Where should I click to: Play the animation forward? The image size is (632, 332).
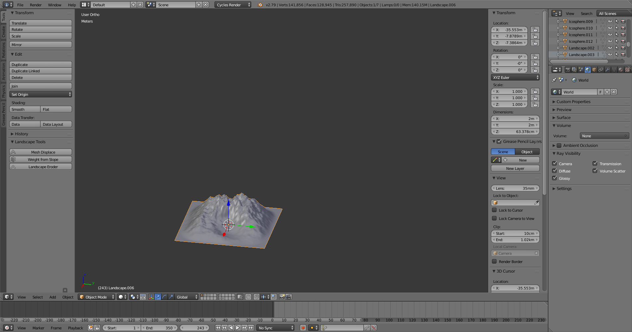(238, 328)
